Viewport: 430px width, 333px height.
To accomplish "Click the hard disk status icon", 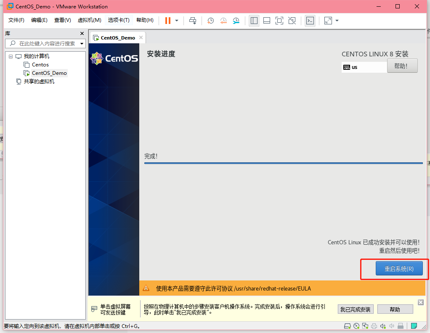I will (347, 326).
